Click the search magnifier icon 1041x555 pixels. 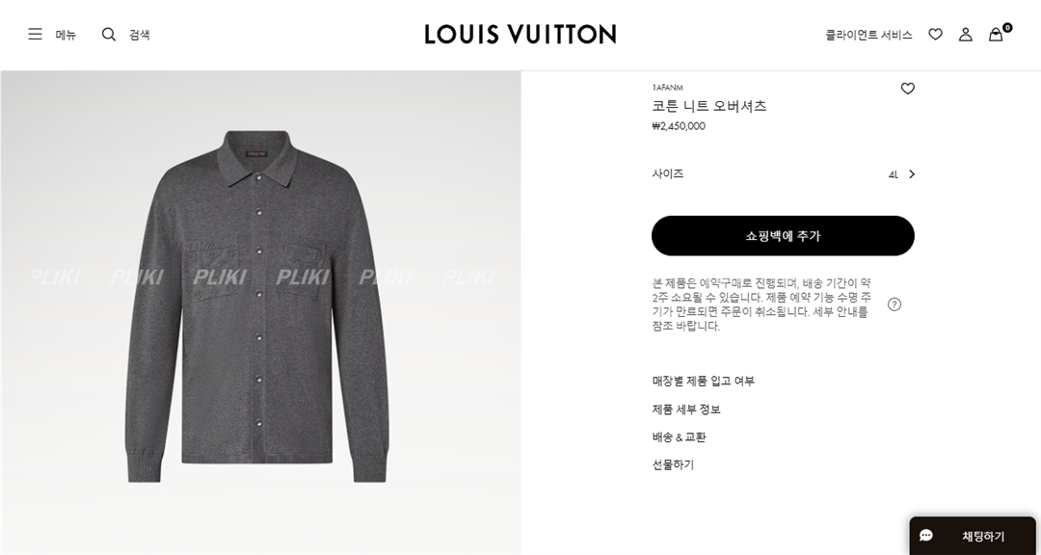pos(109,34)
